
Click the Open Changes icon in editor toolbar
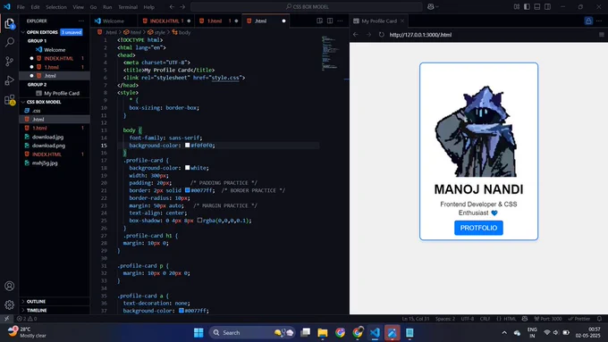(x=319, y=21)
